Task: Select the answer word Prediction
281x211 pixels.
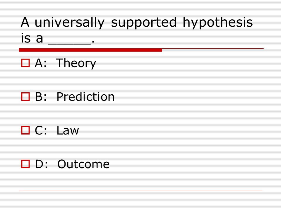Action: (x=85, y=97)
